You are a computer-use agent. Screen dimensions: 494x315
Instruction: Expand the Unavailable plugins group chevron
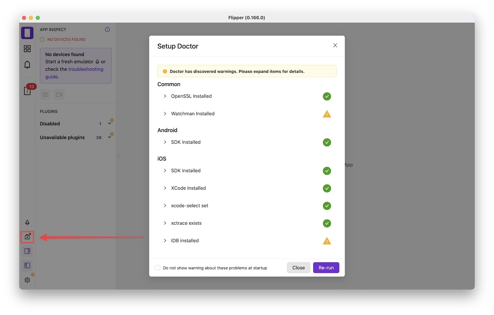pyautogui.click(x=110, y=137)
